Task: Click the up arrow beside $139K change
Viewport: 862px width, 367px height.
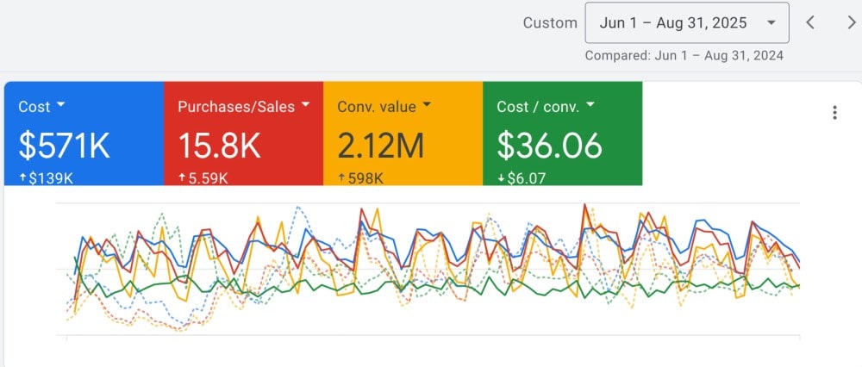Action: [x=22, y=177]
